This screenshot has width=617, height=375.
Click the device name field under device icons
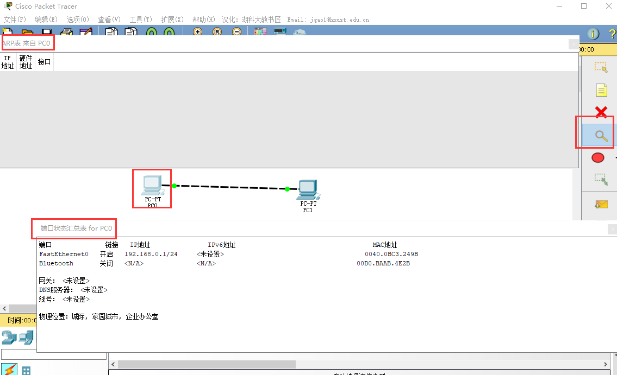pyautogui.click(x=54, y=354)
